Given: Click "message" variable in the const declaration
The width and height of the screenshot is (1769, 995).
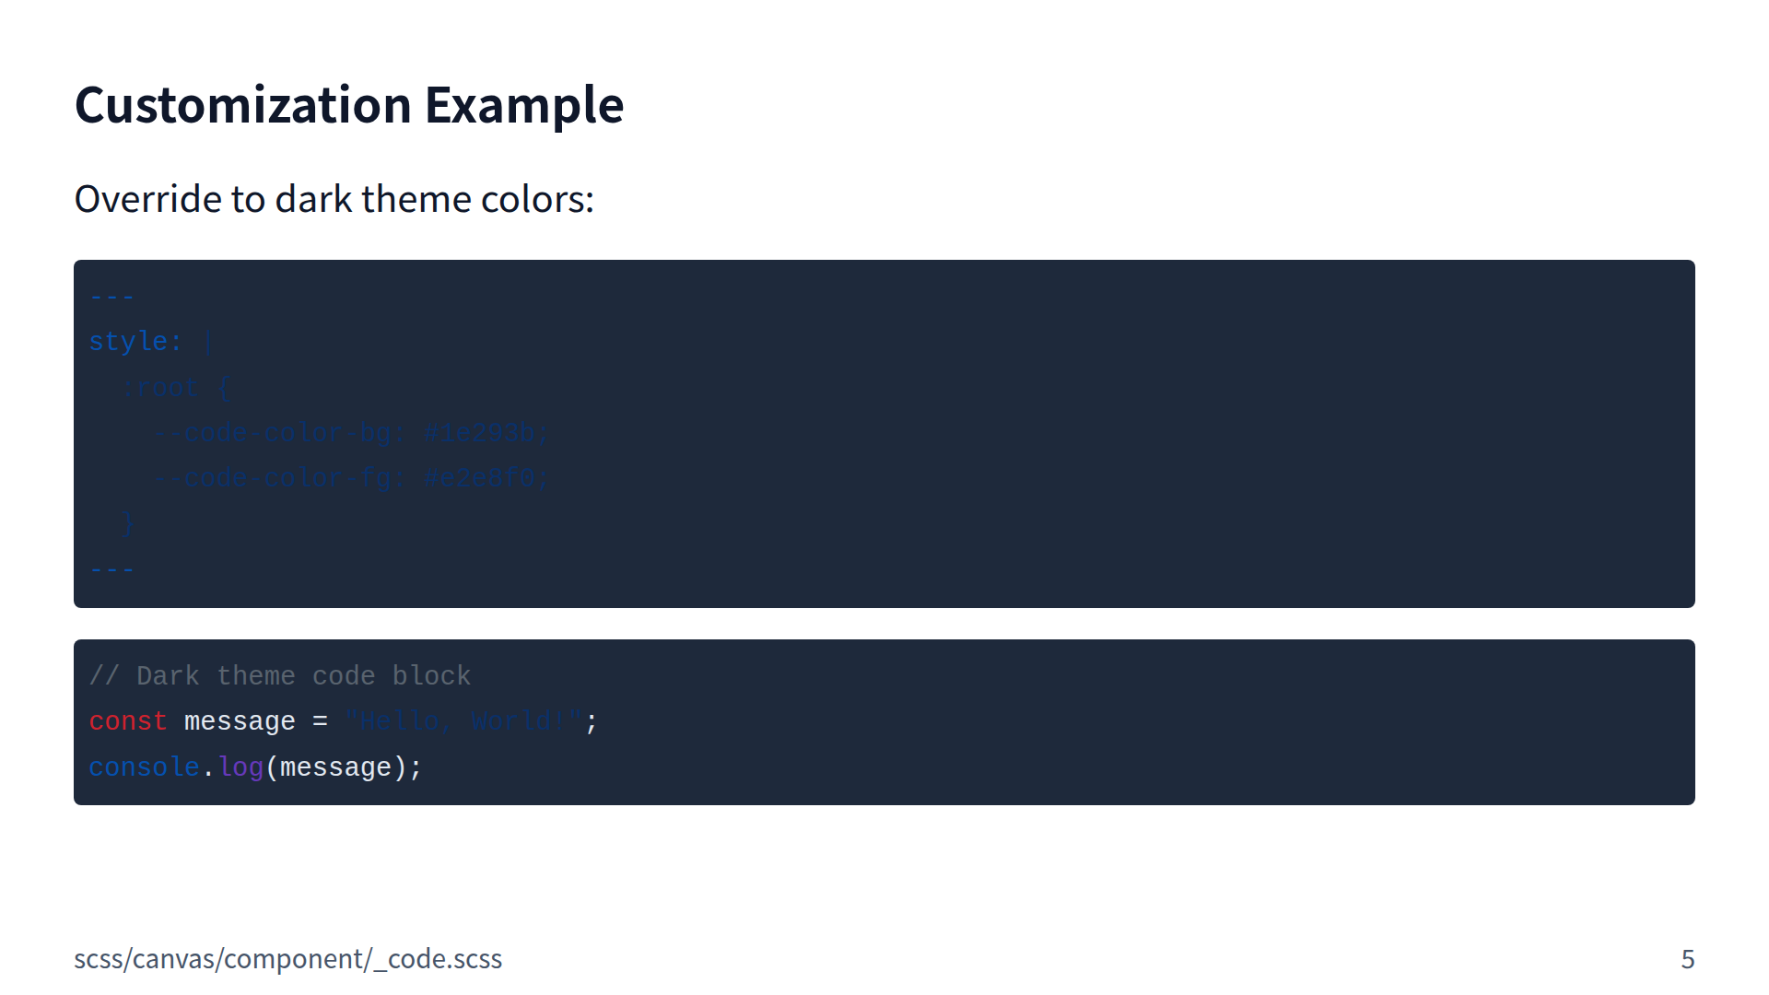Looking at the screenshot, I should click(240, 721).
